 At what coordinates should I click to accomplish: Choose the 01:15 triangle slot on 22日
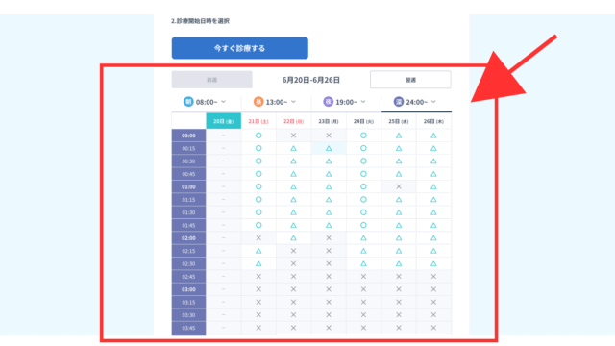293,200
